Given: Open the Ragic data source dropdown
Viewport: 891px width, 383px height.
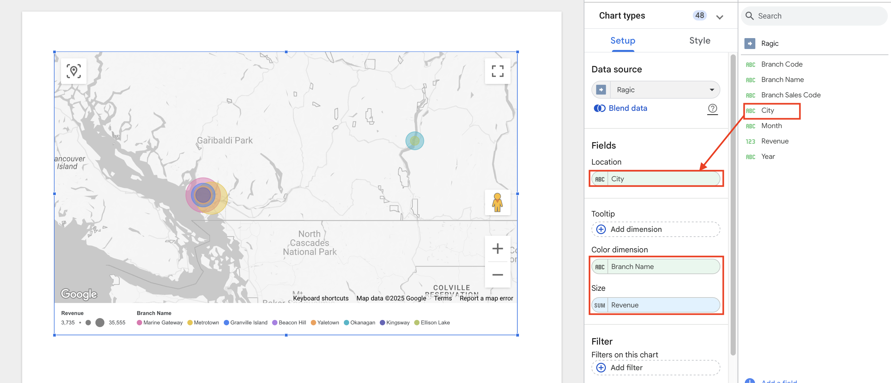Looking at the screenshot, I should coord(656,90).
